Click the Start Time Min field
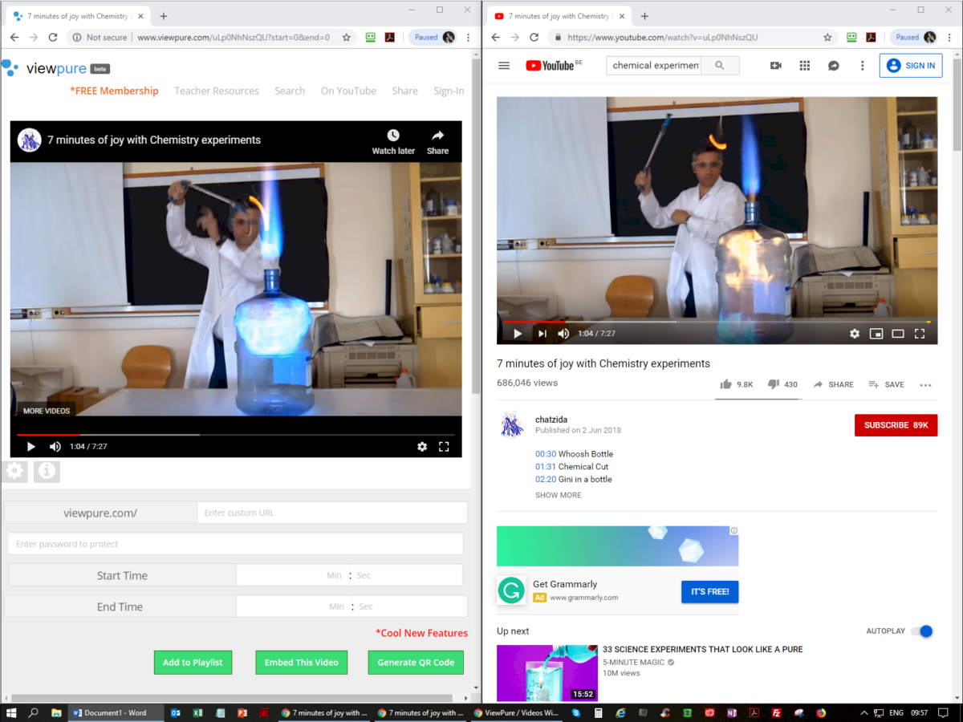963x722 pixels. click(x=335, y=575)
